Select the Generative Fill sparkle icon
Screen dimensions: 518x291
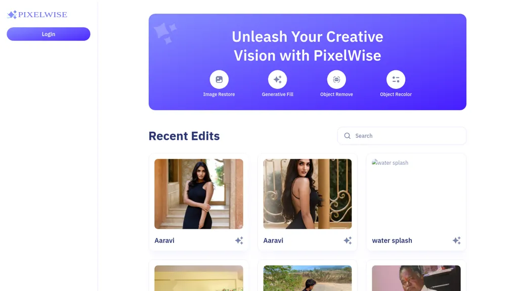coord(278,79)
